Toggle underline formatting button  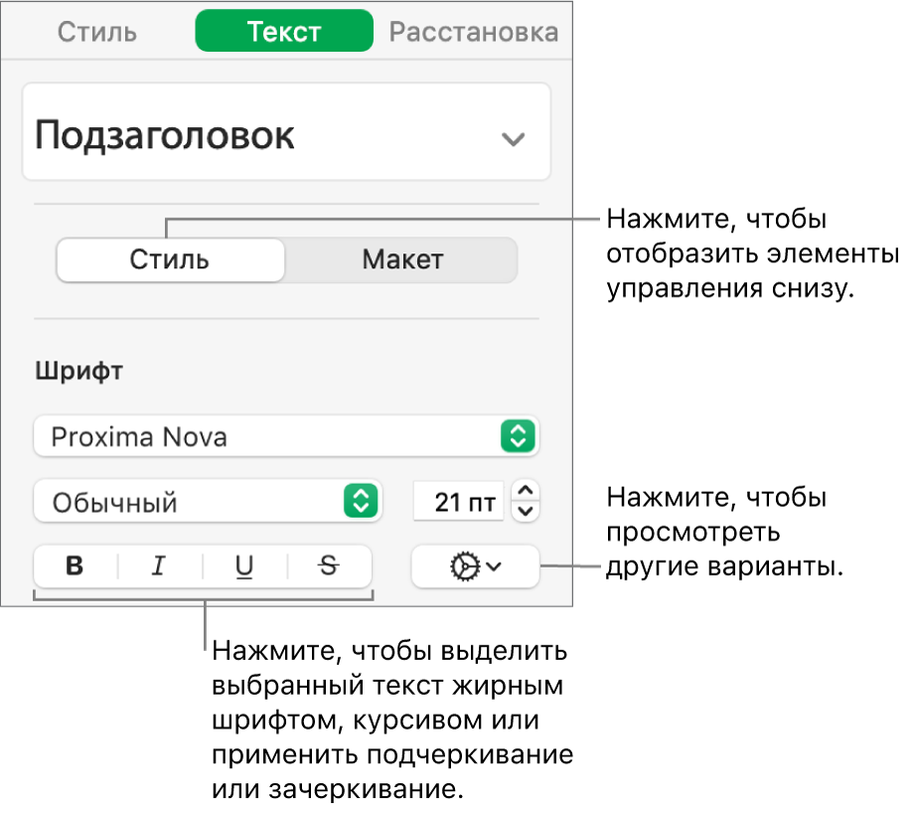(243, 567)
